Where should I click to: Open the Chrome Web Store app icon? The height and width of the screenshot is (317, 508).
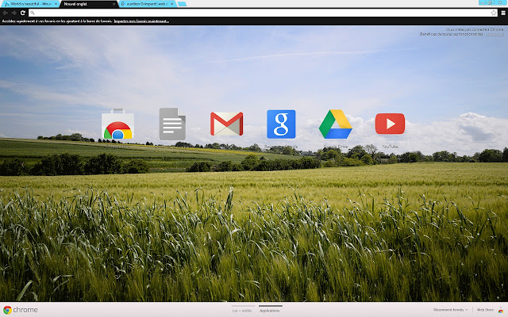click(x=117, y=124)
